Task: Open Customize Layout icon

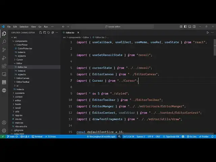Action: pyautogui.click(x=181, y=27)
